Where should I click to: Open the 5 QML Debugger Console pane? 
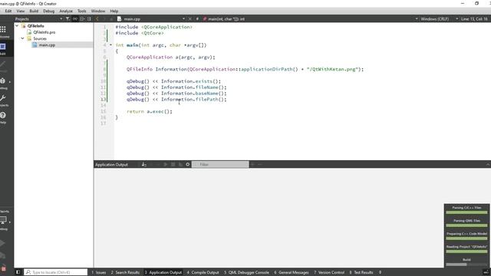tap(246, 272)
